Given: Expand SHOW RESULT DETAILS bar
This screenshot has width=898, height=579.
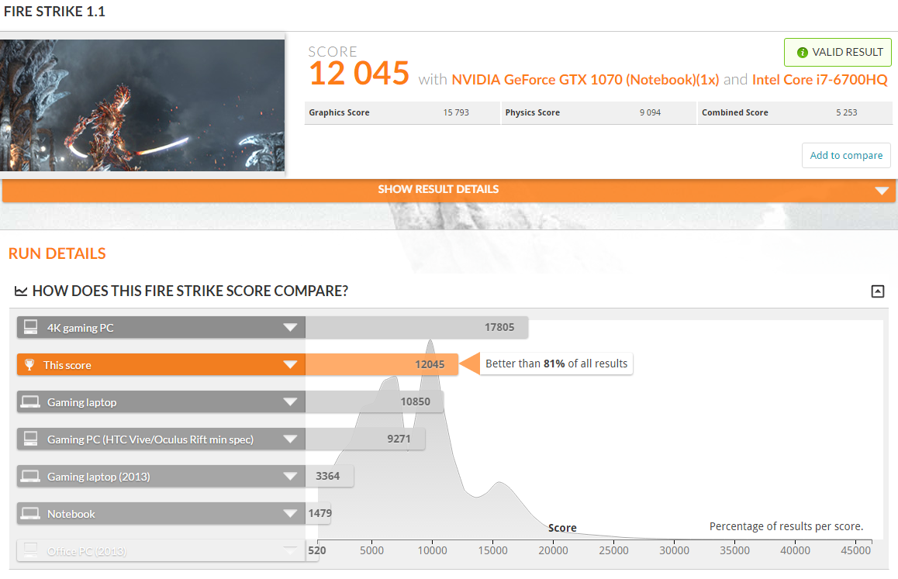Looking at the screenshot, I should click(448, 190).
